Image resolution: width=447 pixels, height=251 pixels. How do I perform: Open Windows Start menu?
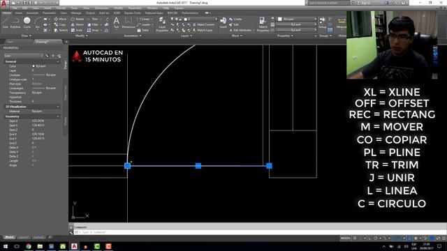(6, 246)
